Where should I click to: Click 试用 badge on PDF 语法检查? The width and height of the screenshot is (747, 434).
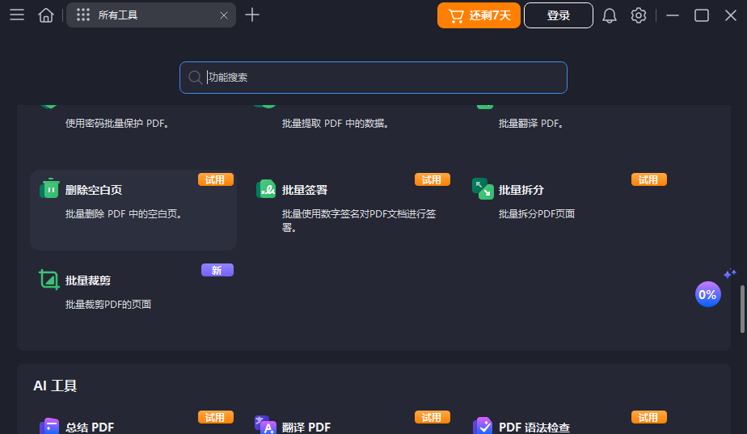pos(649,417)
